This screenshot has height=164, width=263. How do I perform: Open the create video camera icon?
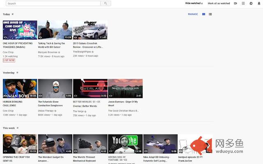coord(235,3)
